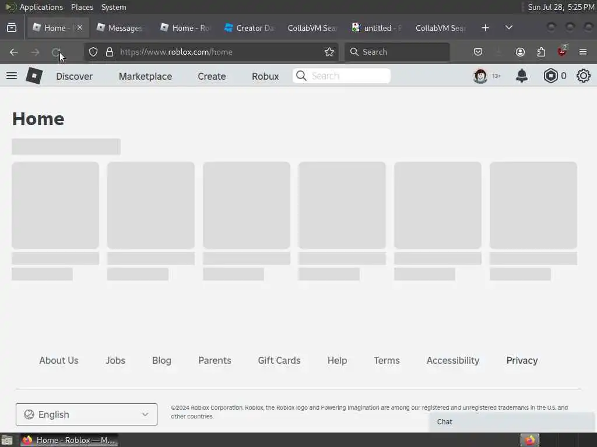The width and height of the screenshot is (597, 447).
Task: Go to the Create page
Action: [212, 76]
